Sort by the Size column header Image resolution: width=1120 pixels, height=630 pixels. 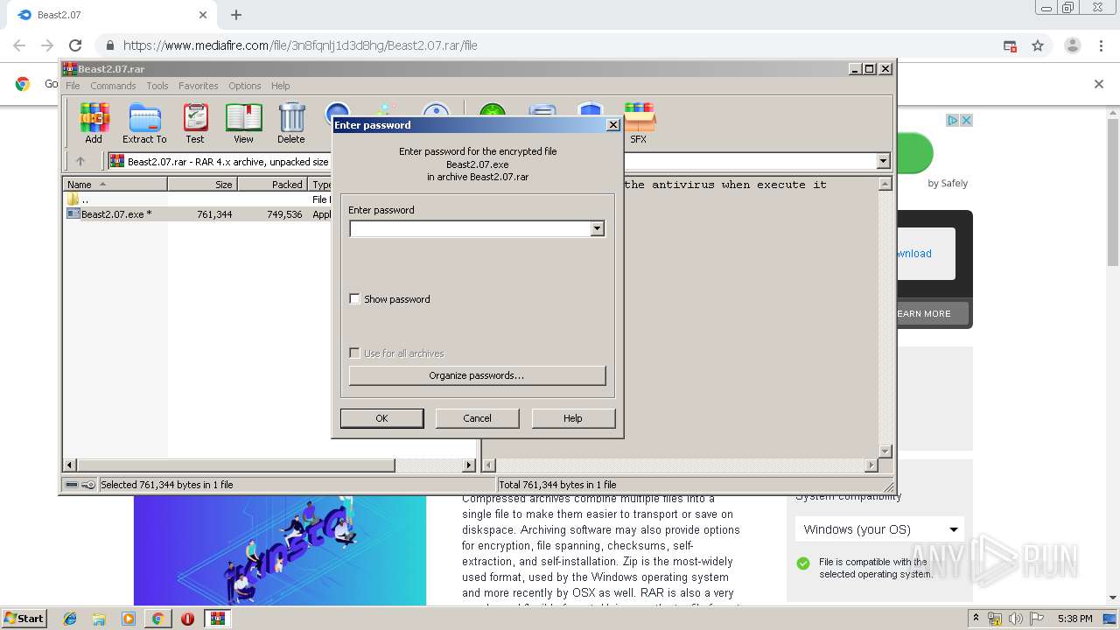click(x=202, y=185)
